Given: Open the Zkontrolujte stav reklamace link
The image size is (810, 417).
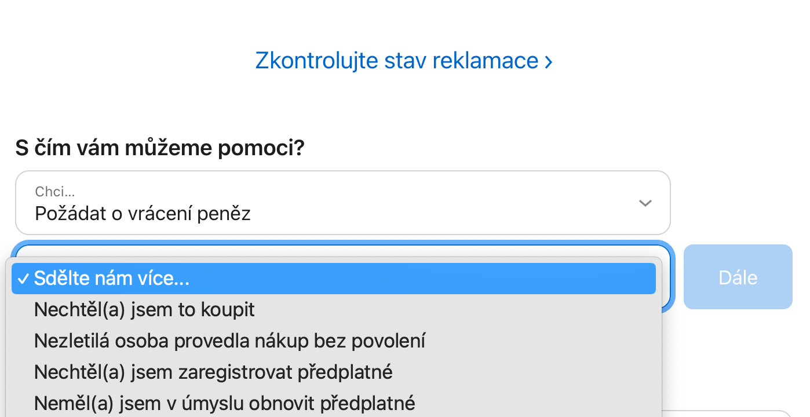Looking at the screenshot, I should (397, 61).
